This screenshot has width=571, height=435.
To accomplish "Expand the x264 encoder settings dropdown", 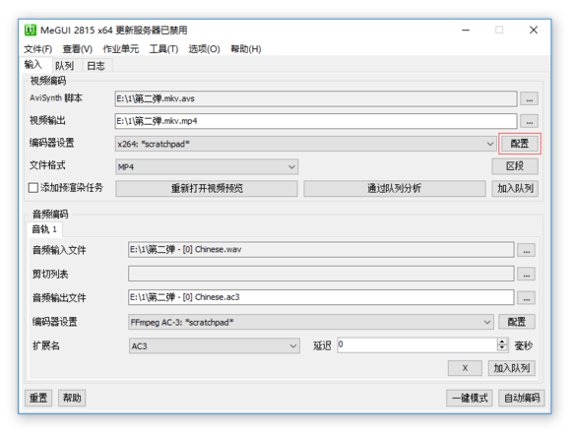I will point(490,144).
